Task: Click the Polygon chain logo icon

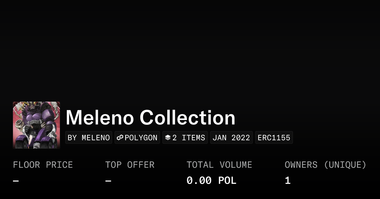Action: tap(120, 138)
